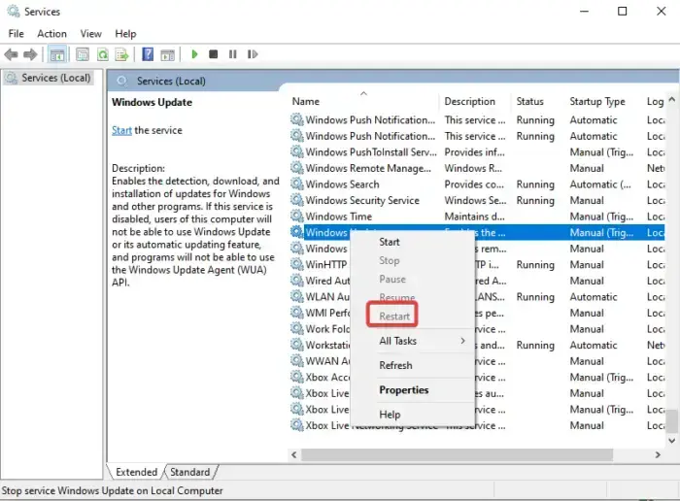The image size is (680, 501).
Task: Click the Stop Service square toolbar icon
Action: click(213, 54)
